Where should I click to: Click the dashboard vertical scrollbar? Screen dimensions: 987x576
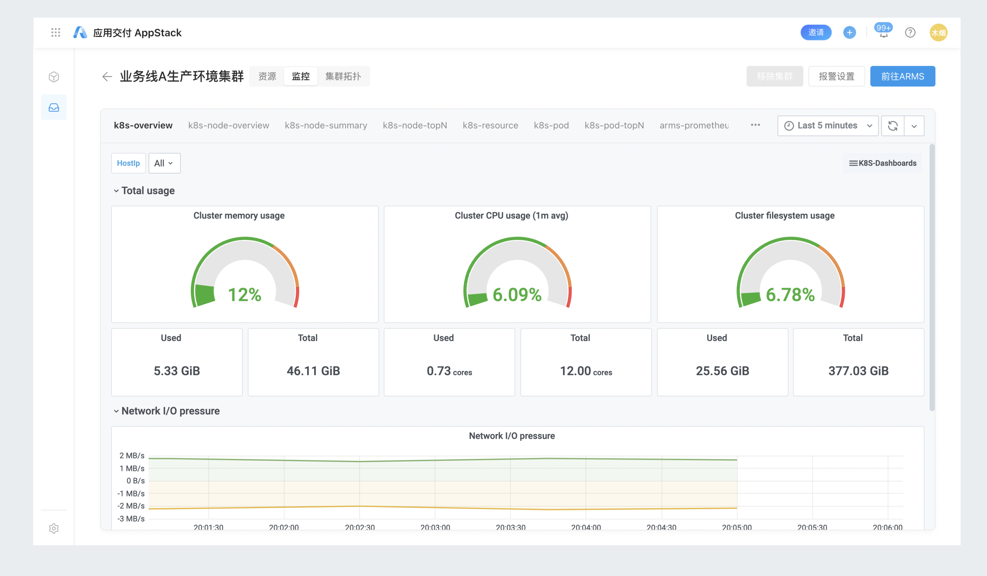(x=932, y=277)
